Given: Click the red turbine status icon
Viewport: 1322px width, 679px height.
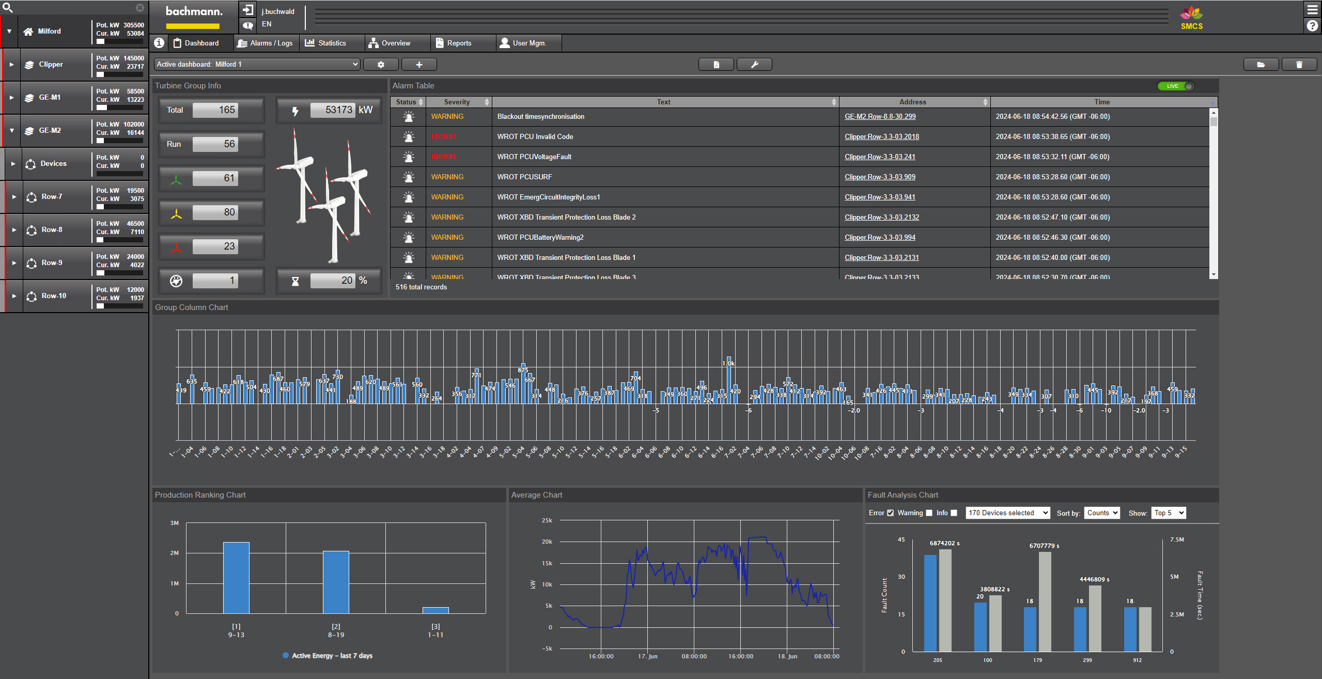Looking at the screenshot, I should pos(176,248).
